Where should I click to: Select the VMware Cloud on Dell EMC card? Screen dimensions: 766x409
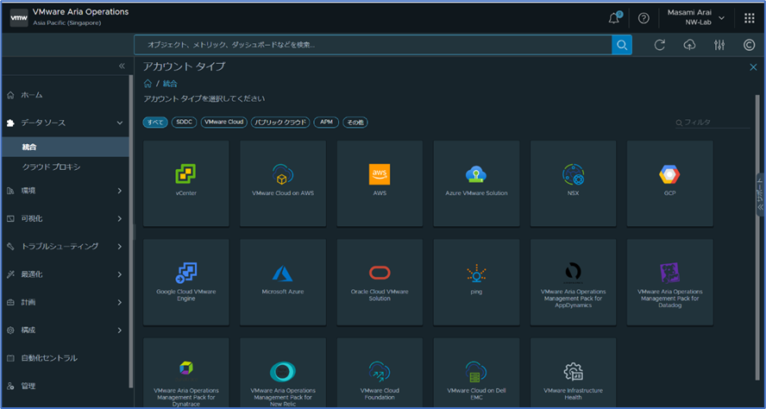(x=476, y=374)
